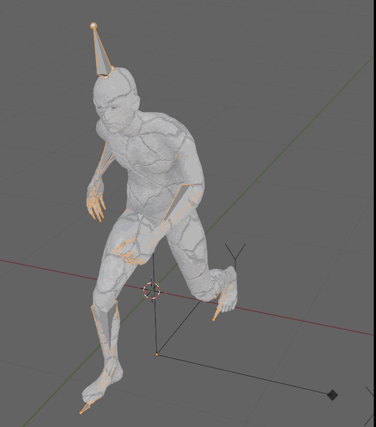Click the Y-shaped marker above the rear foot
The image size is (376, 427).
click(235, 253)
